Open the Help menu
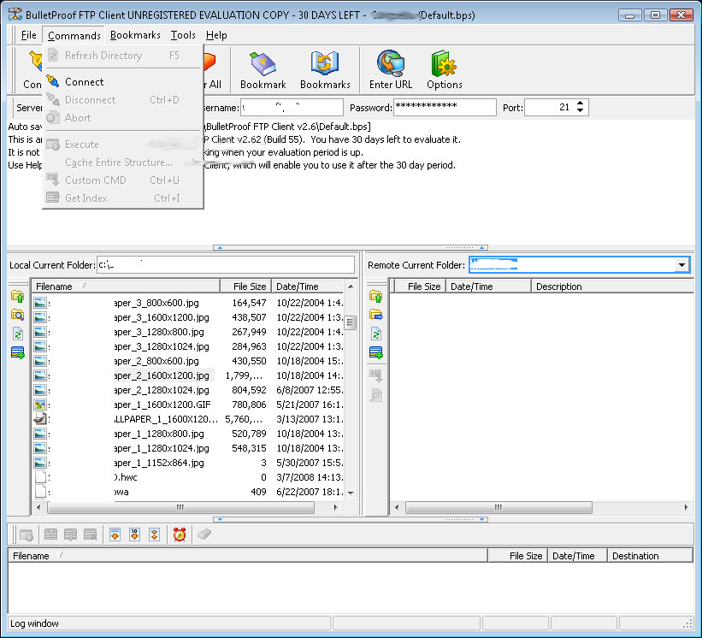Screen dimensions: 702x638 pyautogui.click(x=216, y=35)
